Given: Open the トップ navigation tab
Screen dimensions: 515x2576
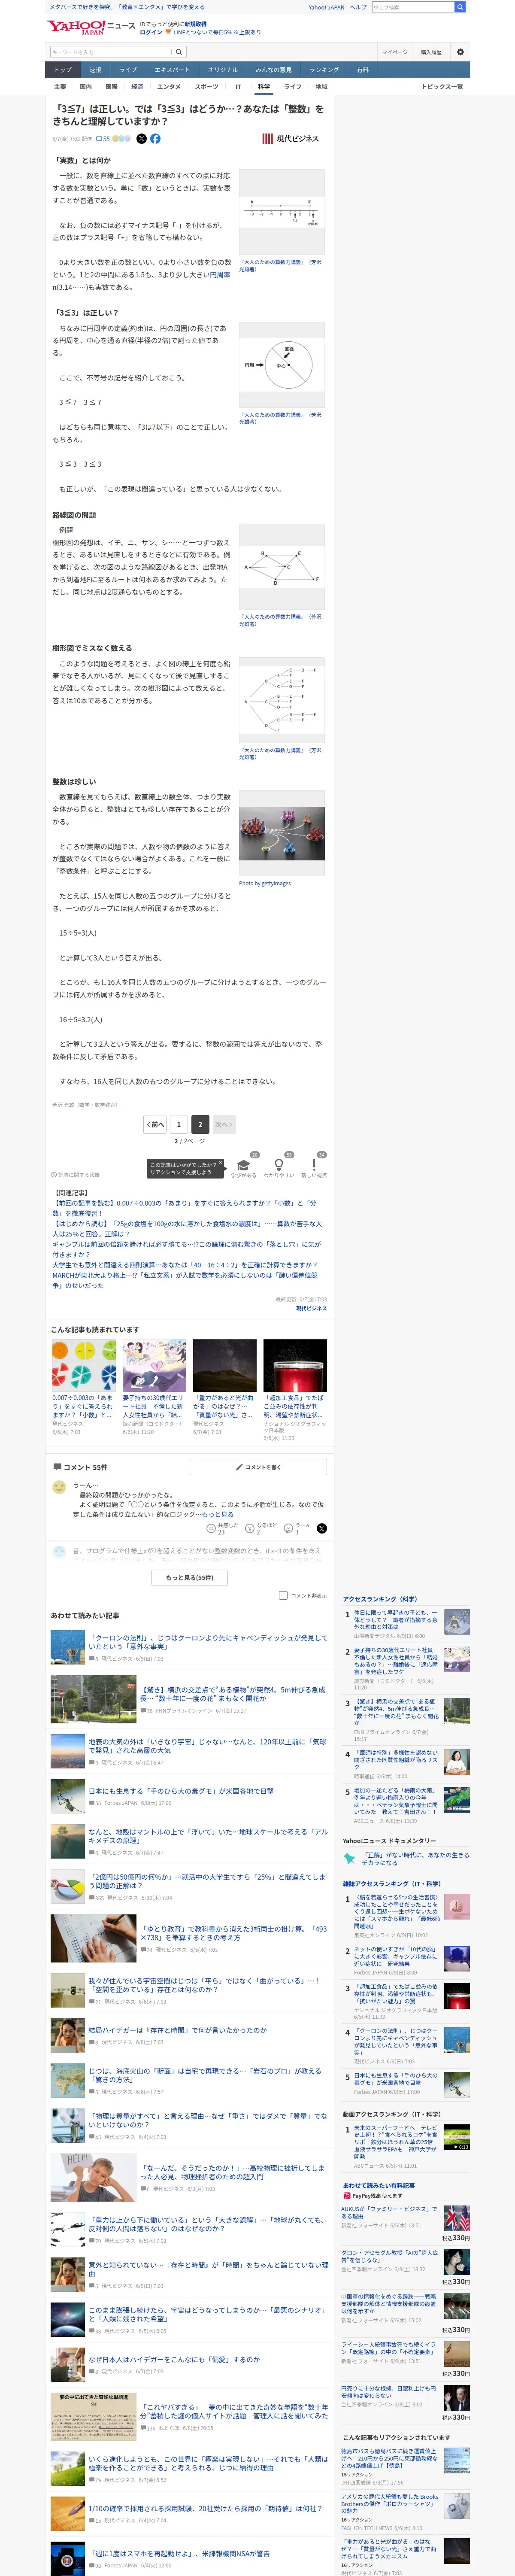Looking at the screenshot, I should tap(63, 70).
